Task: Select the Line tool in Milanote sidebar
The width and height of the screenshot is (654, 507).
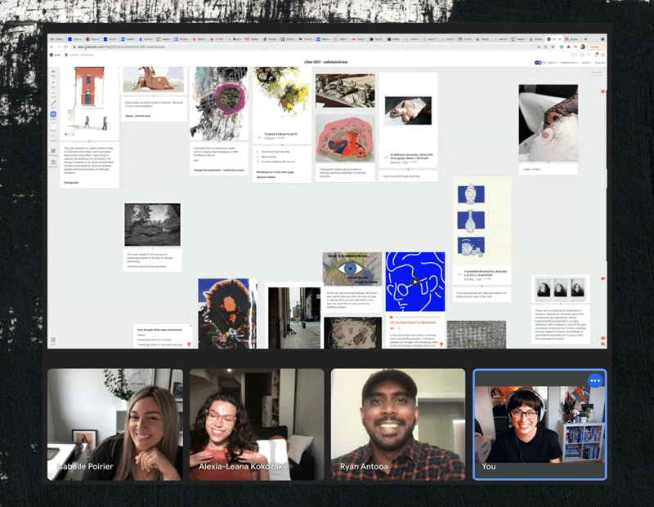Action: coord(54,104)
